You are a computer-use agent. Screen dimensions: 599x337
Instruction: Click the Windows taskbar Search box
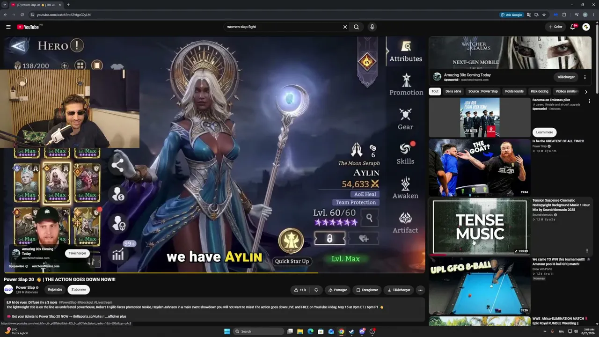(x=259, y=331)
